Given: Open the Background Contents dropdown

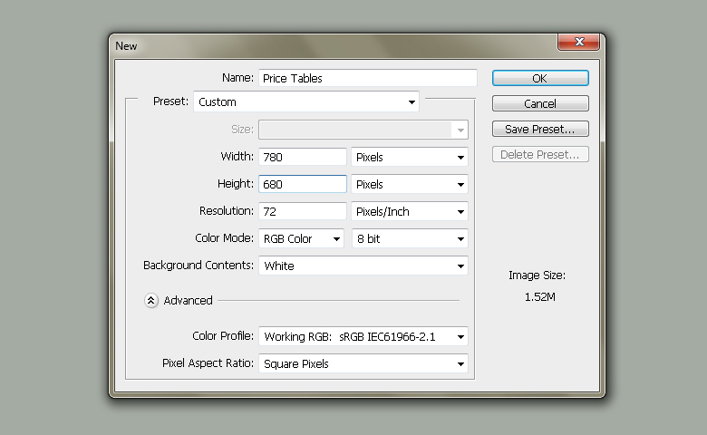Looking at the screenshot, I should (x=363, y=266).
